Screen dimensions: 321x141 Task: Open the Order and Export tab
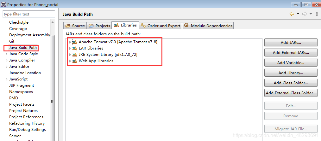(x=161, y=26)
